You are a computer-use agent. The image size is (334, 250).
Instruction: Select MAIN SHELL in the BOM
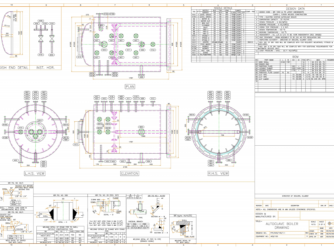pos(264,62)
